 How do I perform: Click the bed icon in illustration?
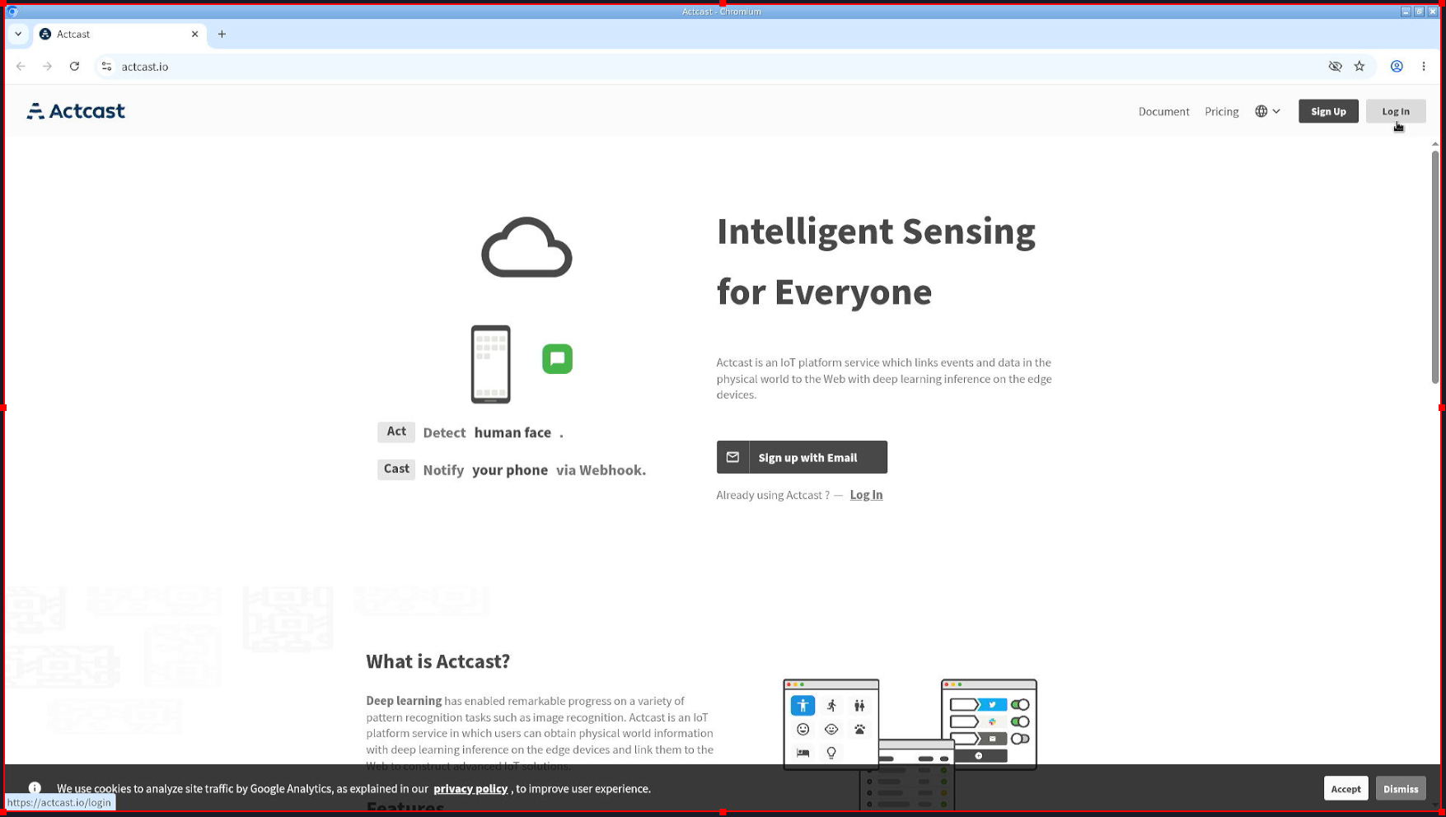coord(803,753)
